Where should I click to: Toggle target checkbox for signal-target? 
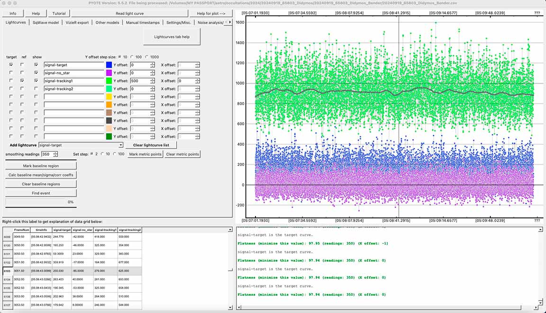click(11, 65)
